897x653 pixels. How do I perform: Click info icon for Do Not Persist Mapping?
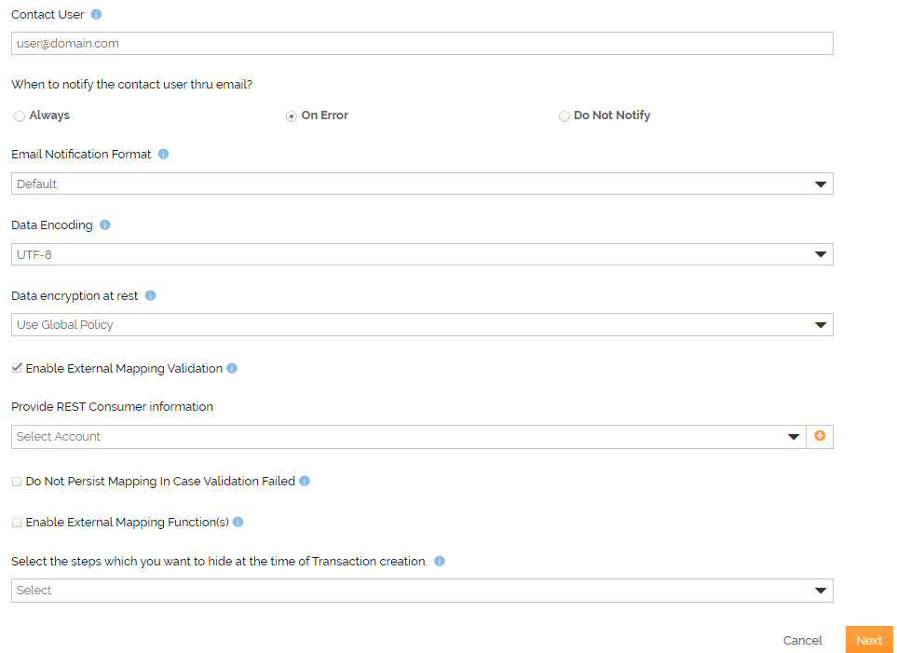point(305,482)
